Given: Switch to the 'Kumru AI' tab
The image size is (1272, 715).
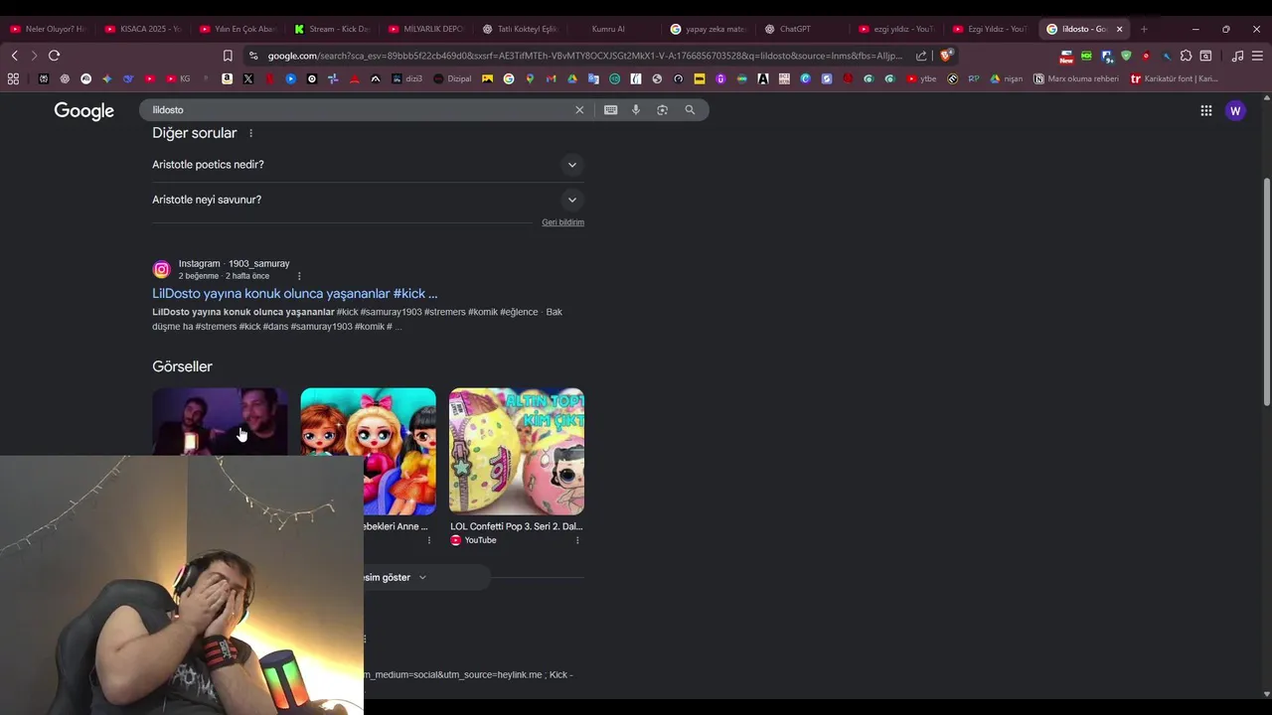Looking at the screenshot, I should (608, 29).
